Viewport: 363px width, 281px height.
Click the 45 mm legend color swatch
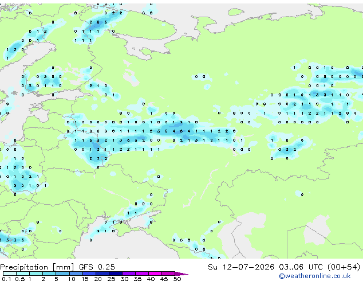[168, 274]
